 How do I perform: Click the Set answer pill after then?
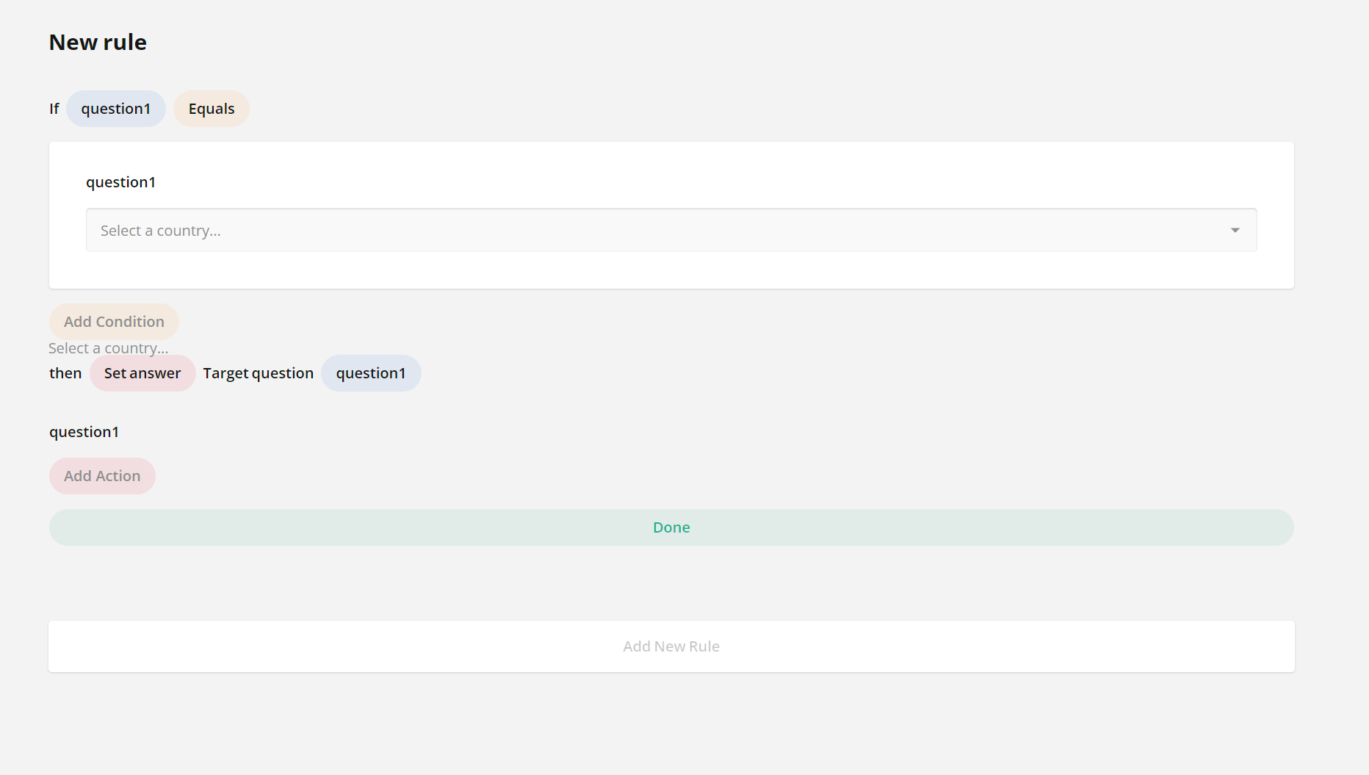point(142,373)
